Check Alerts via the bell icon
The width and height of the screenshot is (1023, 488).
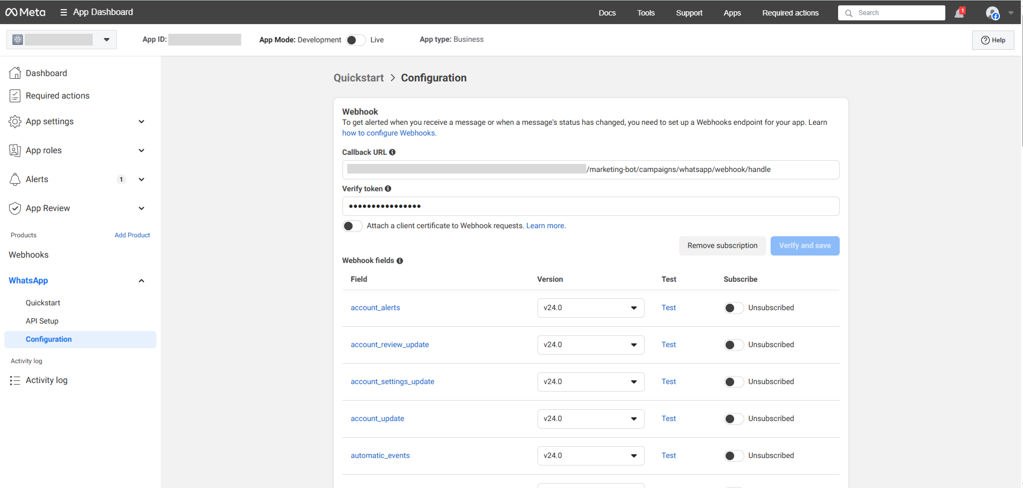tap(15, 179)
